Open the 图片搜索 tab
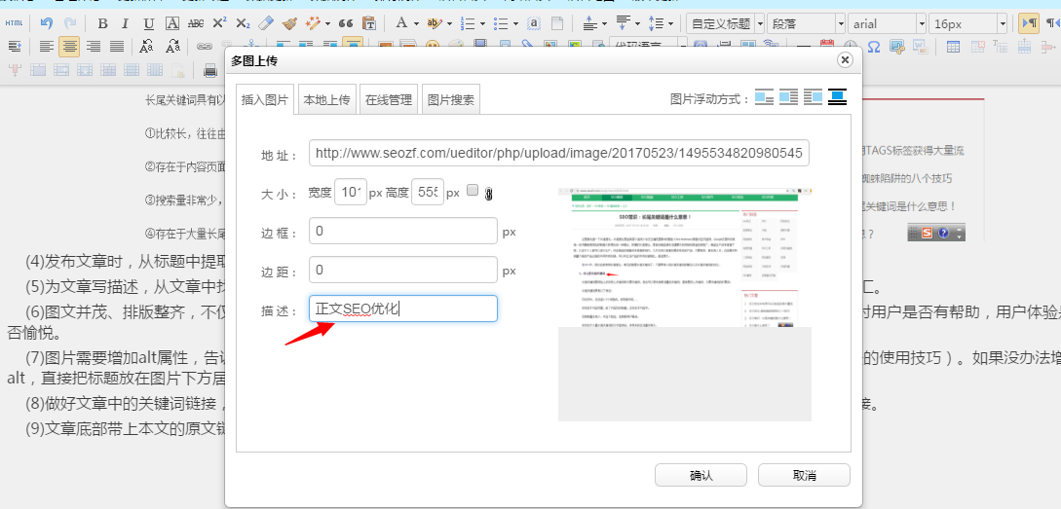 (x=450, y=99)
